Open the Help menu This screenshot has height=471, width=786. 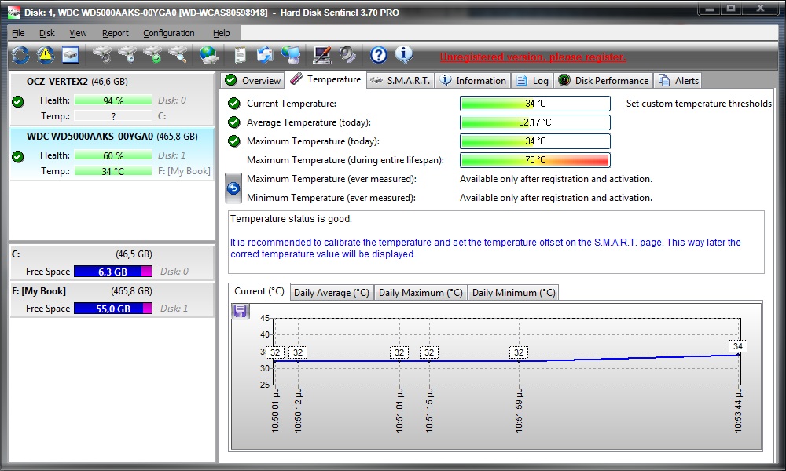pyautogui.click(x=221, y=33)
